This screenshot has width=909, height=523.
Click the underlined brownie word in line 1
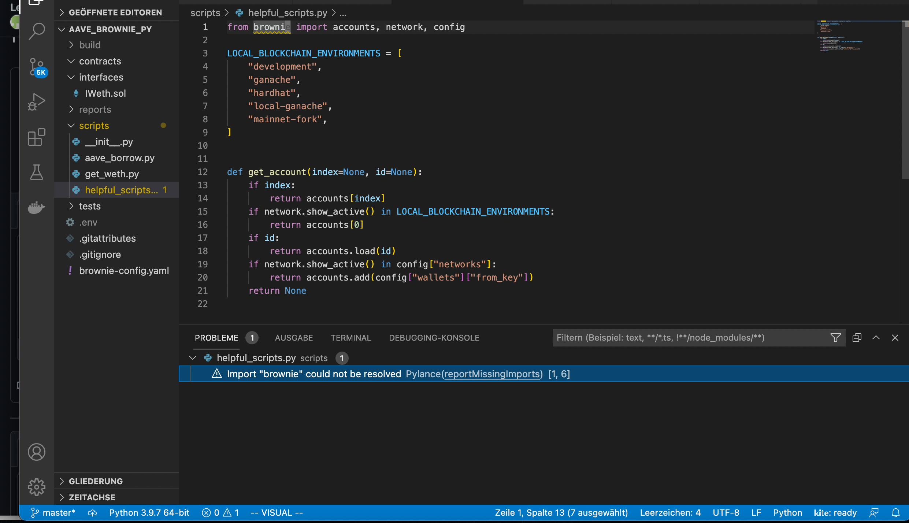pyautogui.click(x=272, y=27)
